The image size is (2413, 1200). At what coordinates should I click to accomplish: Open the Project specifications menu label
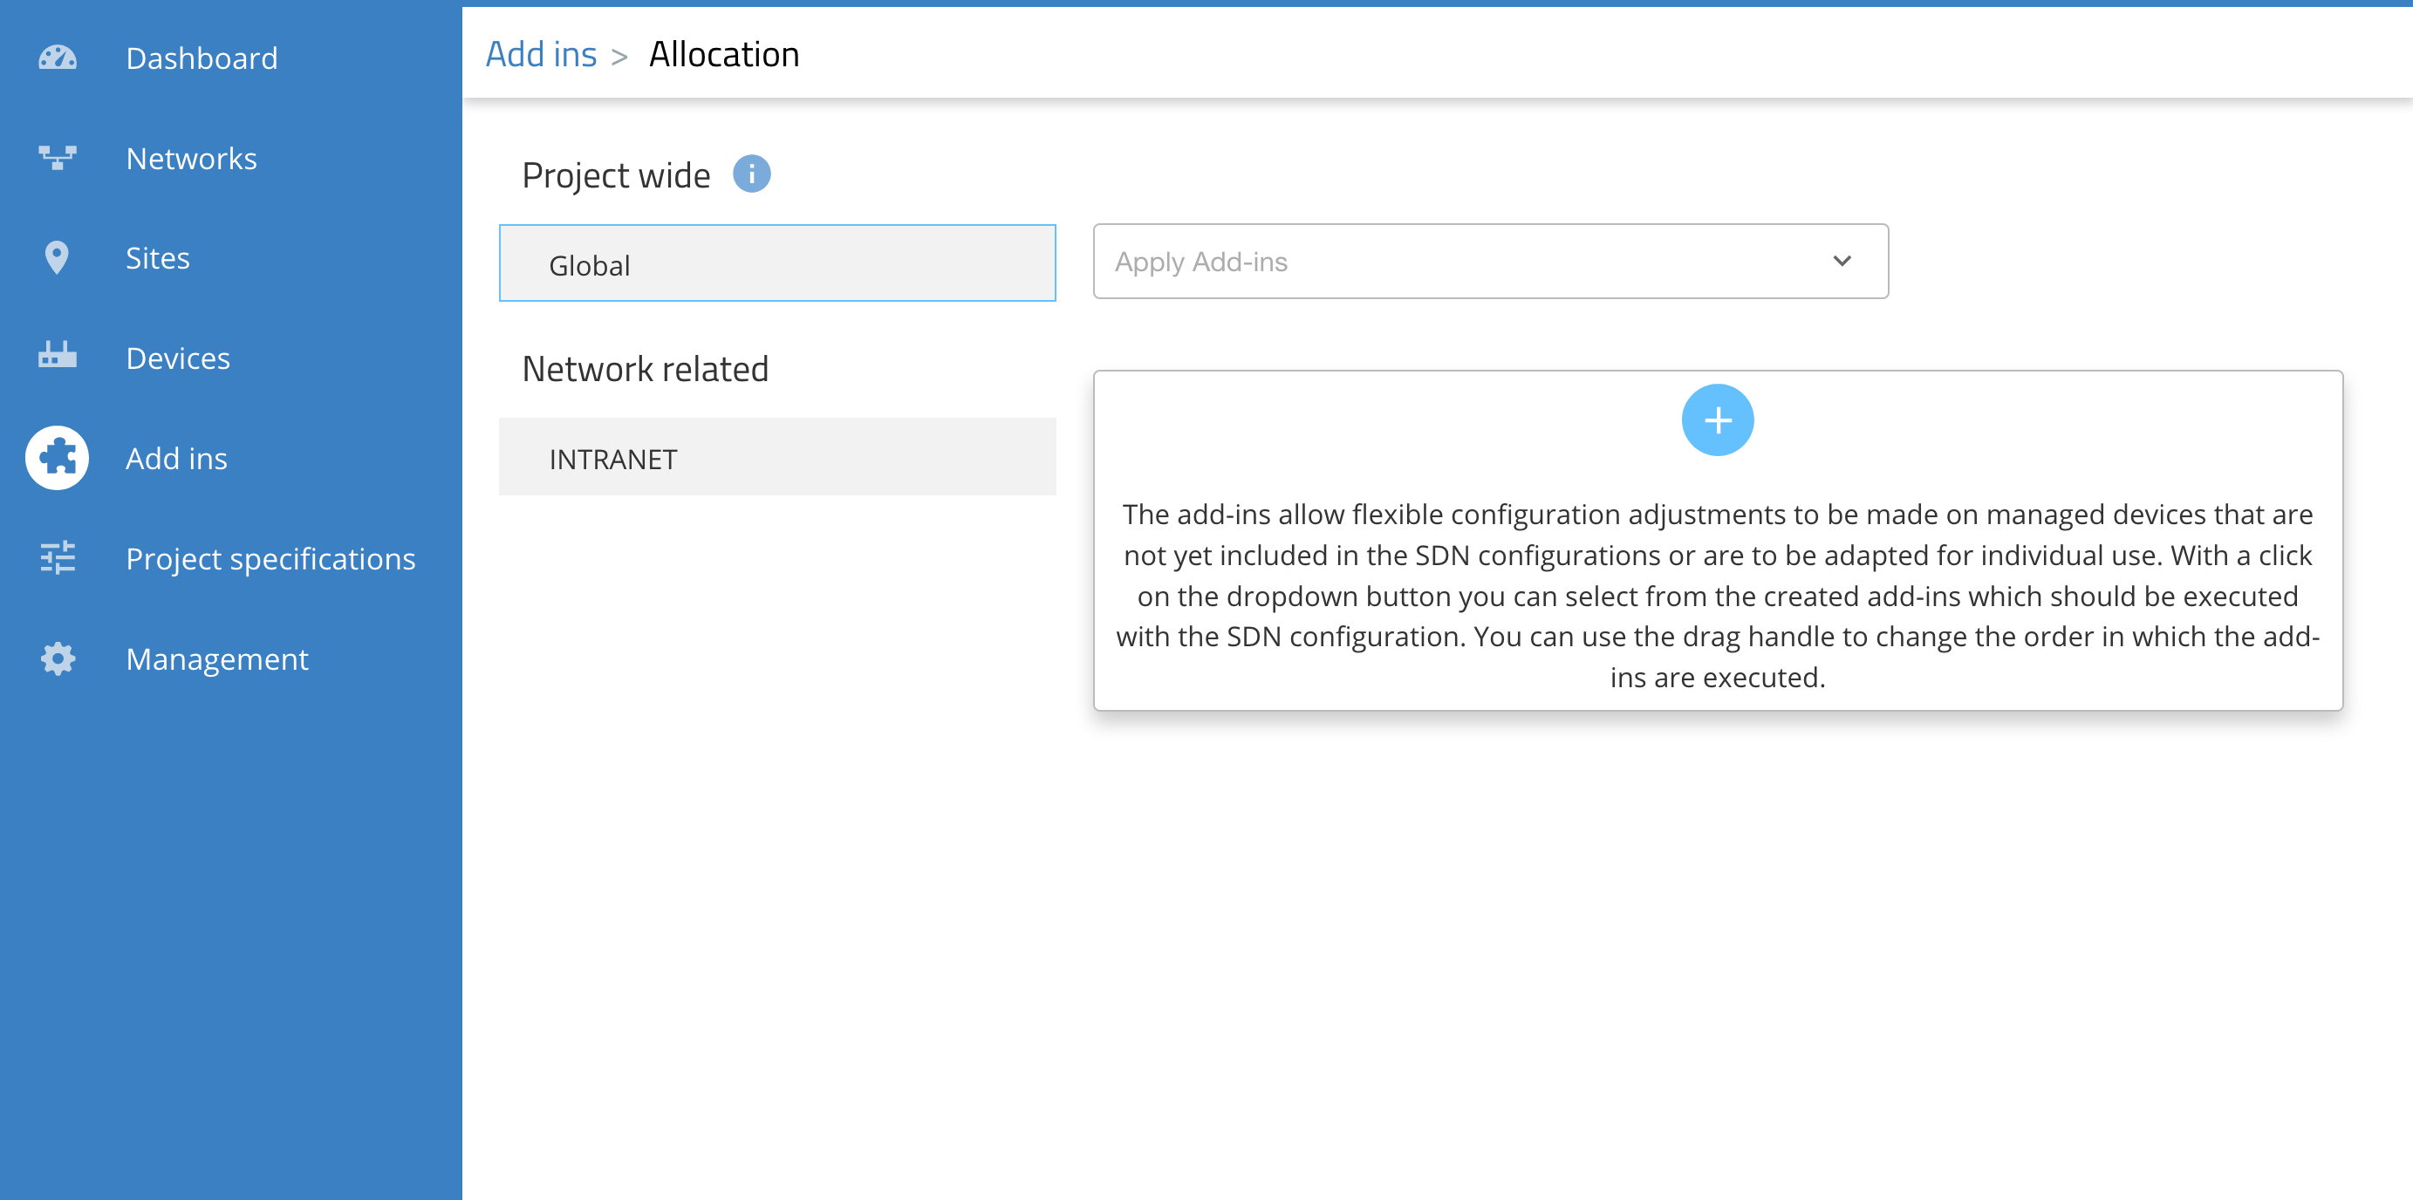tap(270, 558)
